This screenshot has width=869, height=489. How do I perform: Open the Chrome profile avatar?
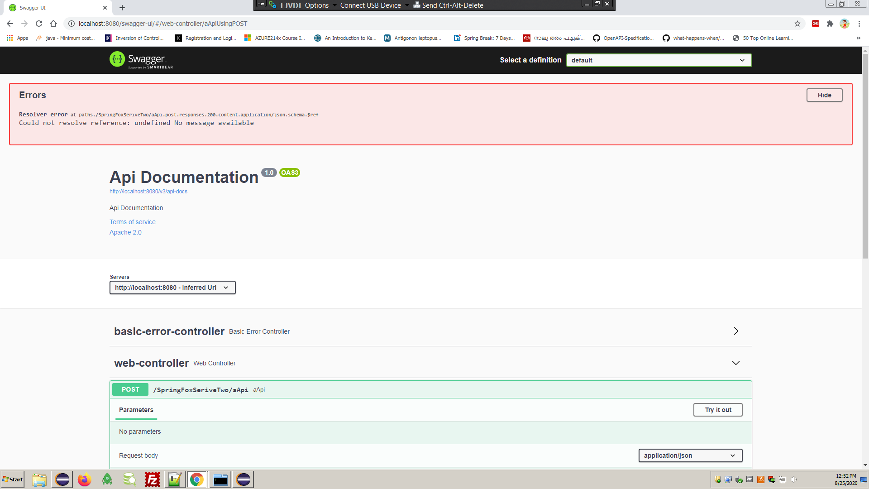(x=845, y=24)
